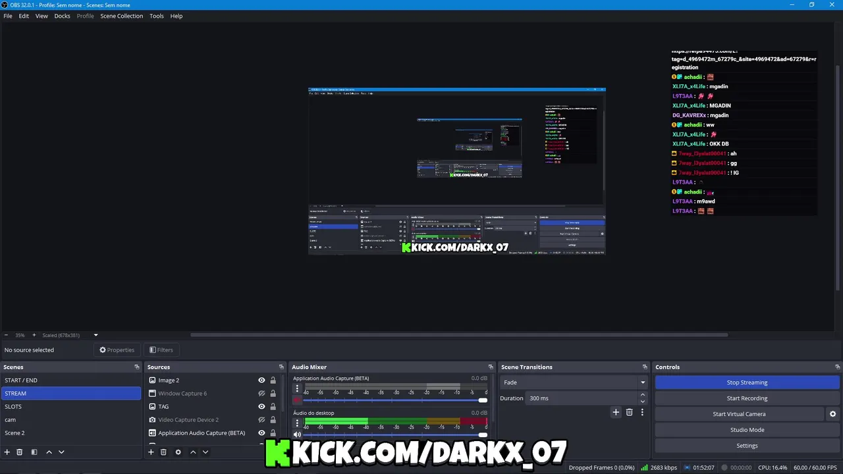Select the SLOTS scene
Image resolution: width=843 pixels, height=474 pixels.
pos(71,407)
